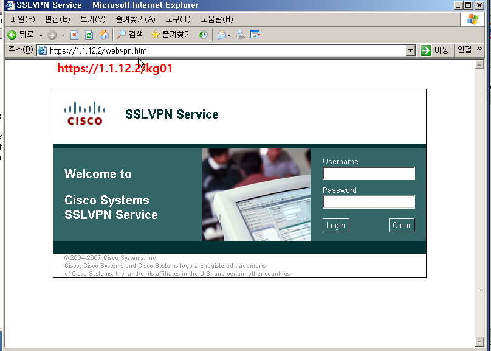
Task: Click the IE icon in title bar
Action: pyautogui.click(x=10, y=5)
